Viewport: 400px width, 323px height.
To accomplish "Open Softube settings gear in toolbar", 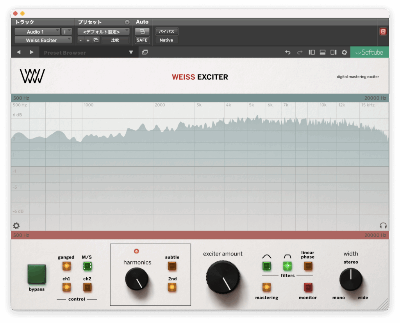I will [x=345, y=52].
